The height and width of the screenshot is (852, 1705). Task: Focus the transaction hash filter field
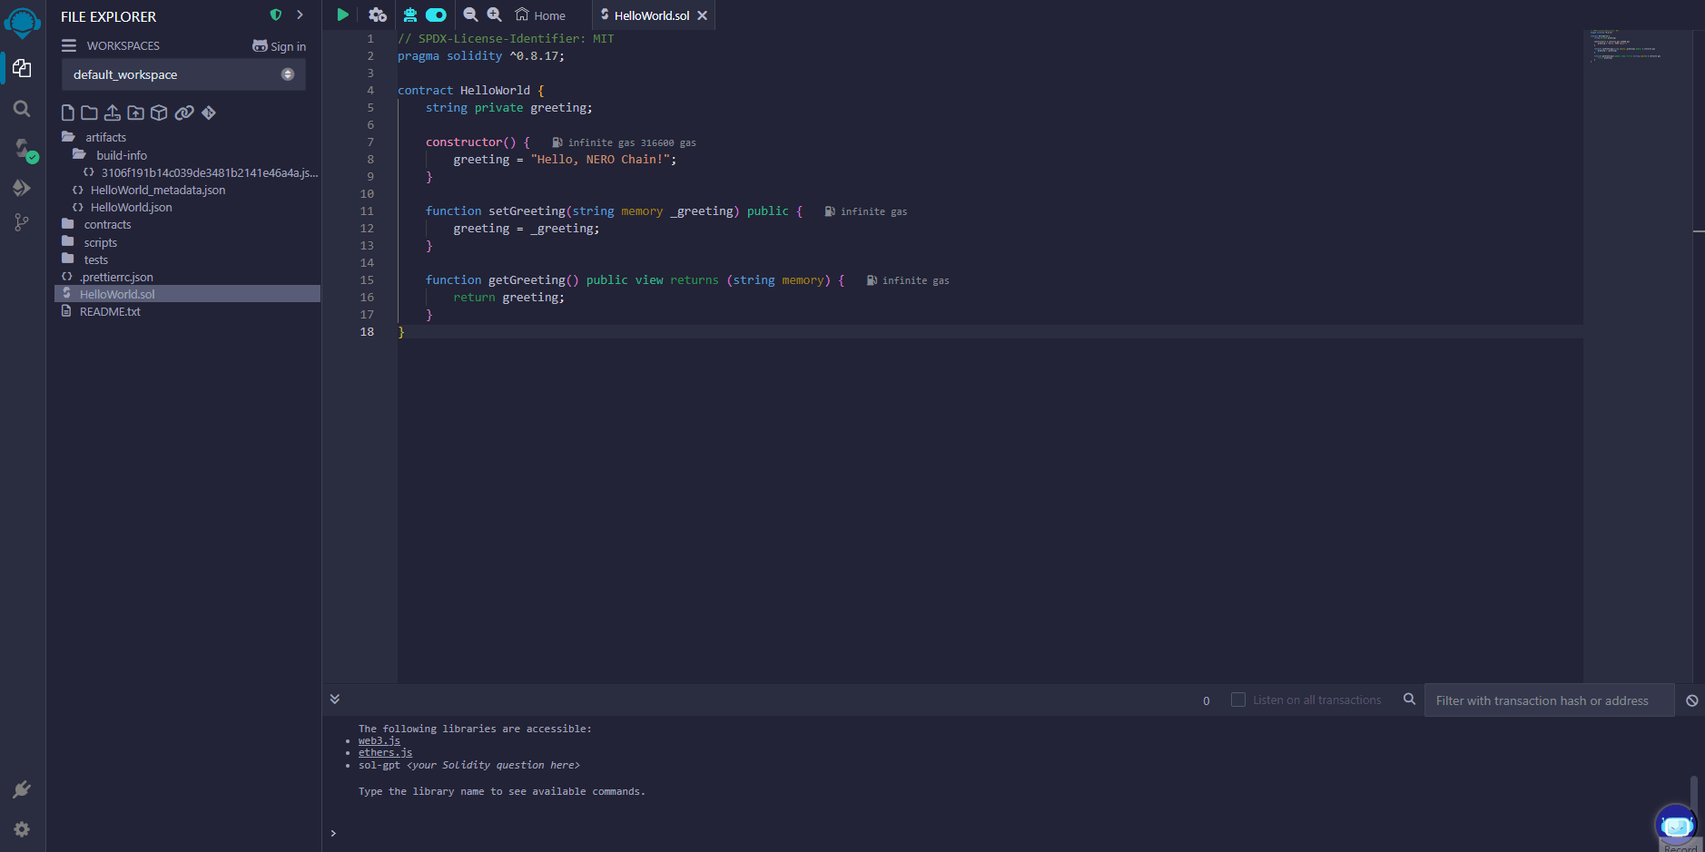click(1548, 700)
